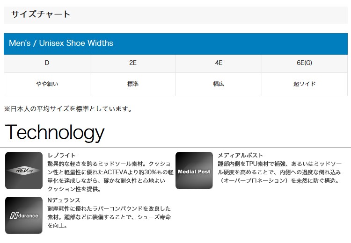Click the Nデュランス description paragraph
Screen dimensions: 351x243
point(109,217)
